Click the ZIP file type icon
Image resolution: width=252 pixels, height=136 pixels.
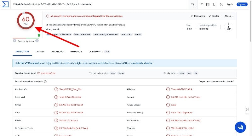point(229,27)
